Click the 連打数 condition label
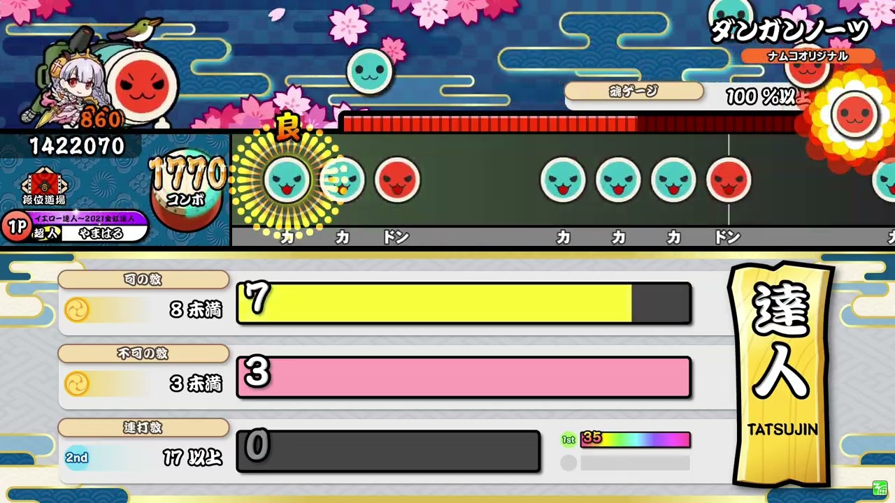The height and width of the screenshot is (503, 895). tap(143, 428)
